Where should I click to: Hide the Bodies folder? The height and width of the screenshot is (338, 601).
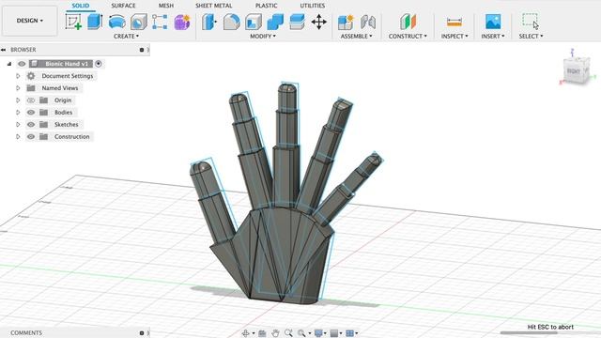click(x=31, y=113)
